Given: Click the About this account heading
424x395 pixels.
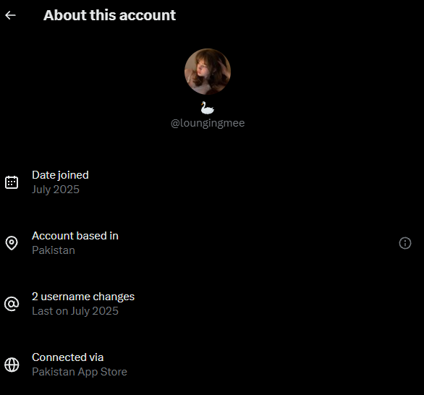Looking at the screenshot, I should (109, 15).
